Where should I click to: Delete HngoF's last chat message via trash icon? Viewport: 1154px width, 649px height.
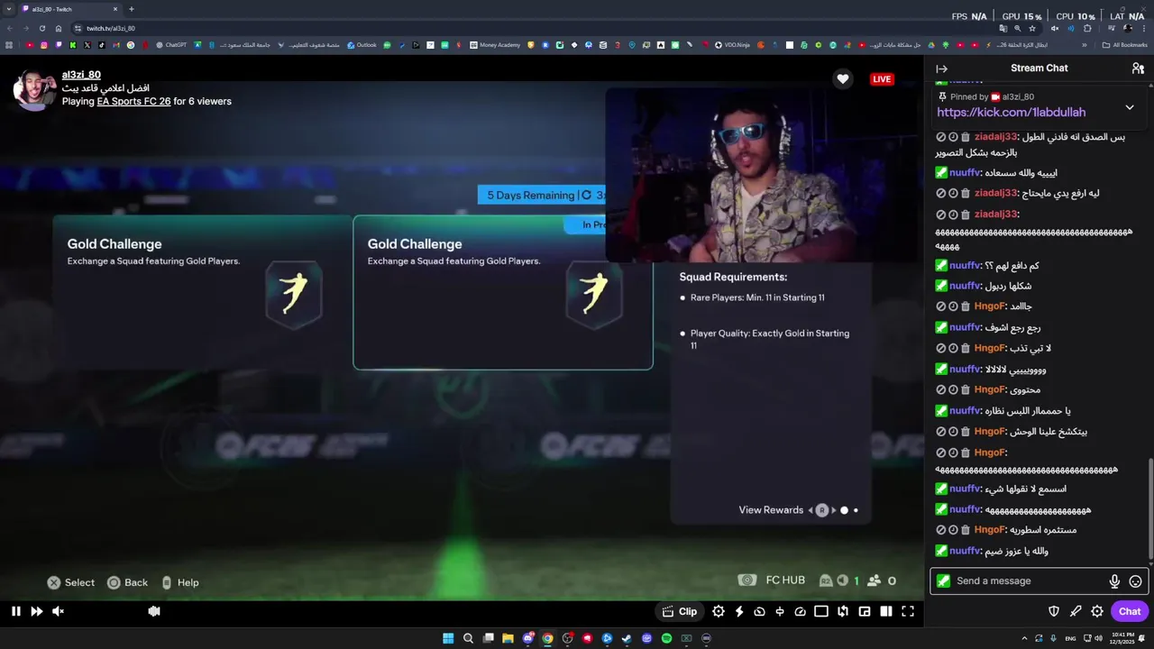966,530
